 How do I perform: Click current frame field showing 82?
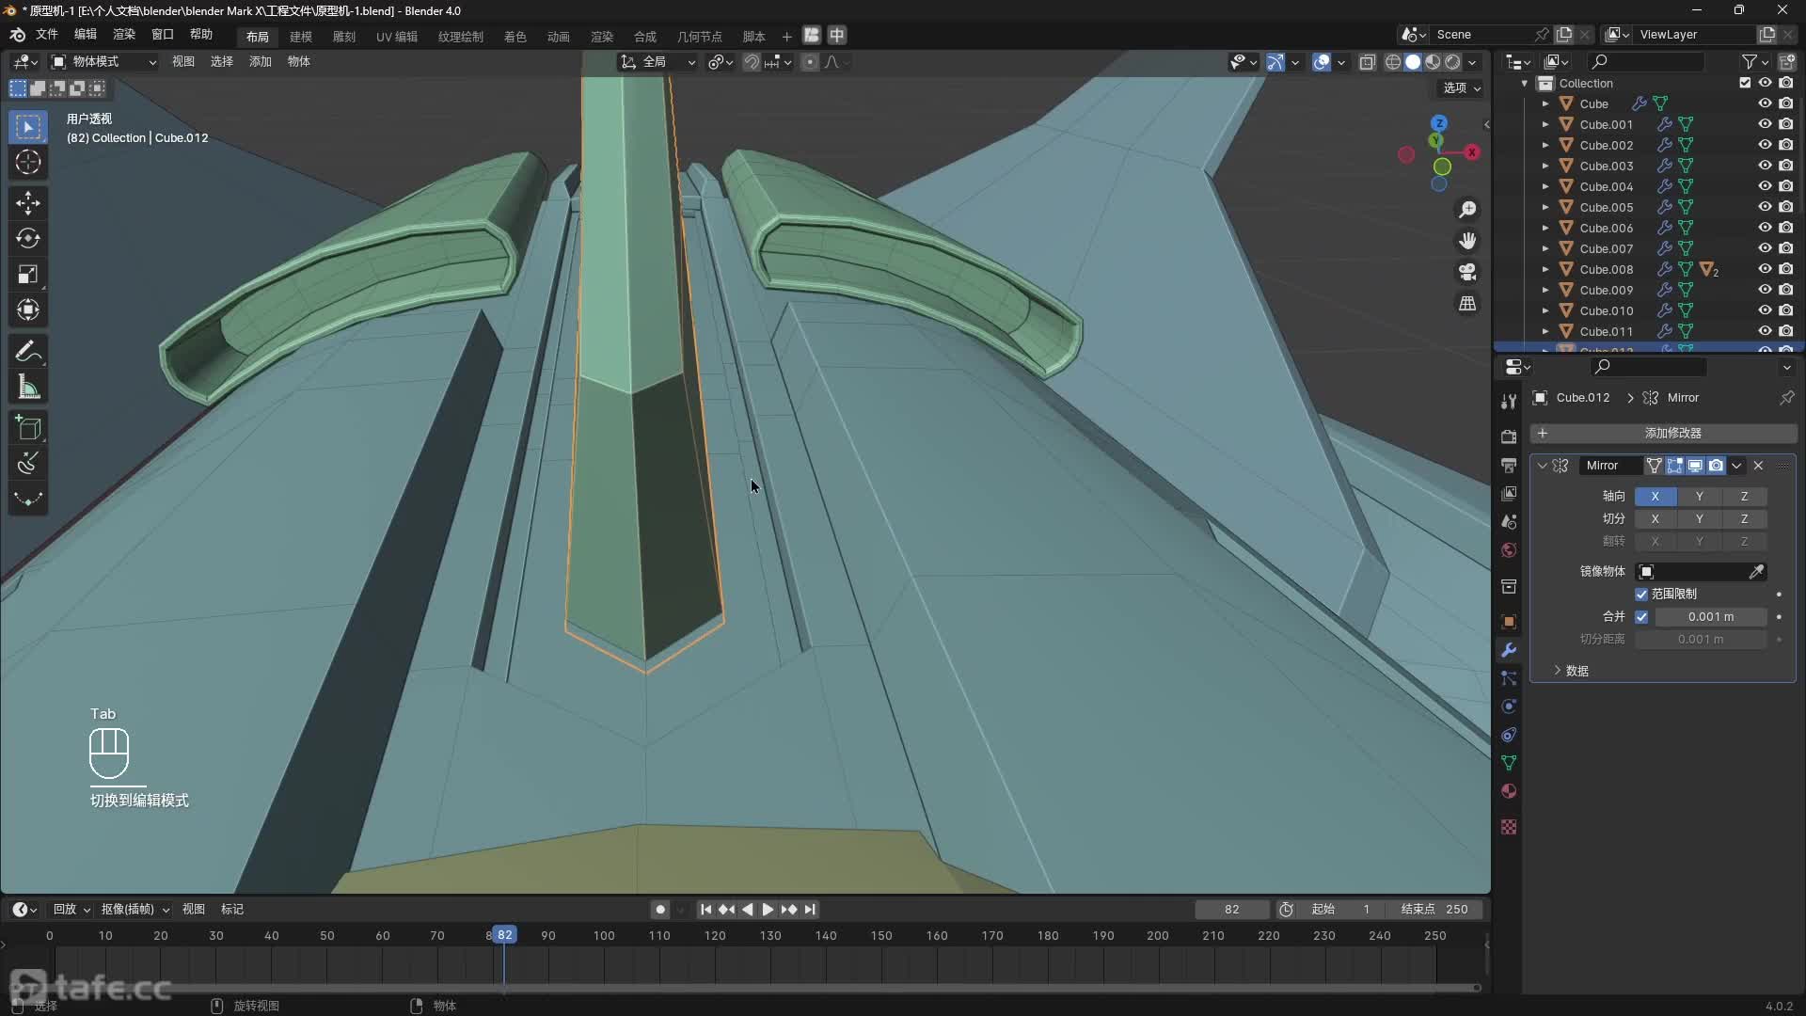point(1232,910)
